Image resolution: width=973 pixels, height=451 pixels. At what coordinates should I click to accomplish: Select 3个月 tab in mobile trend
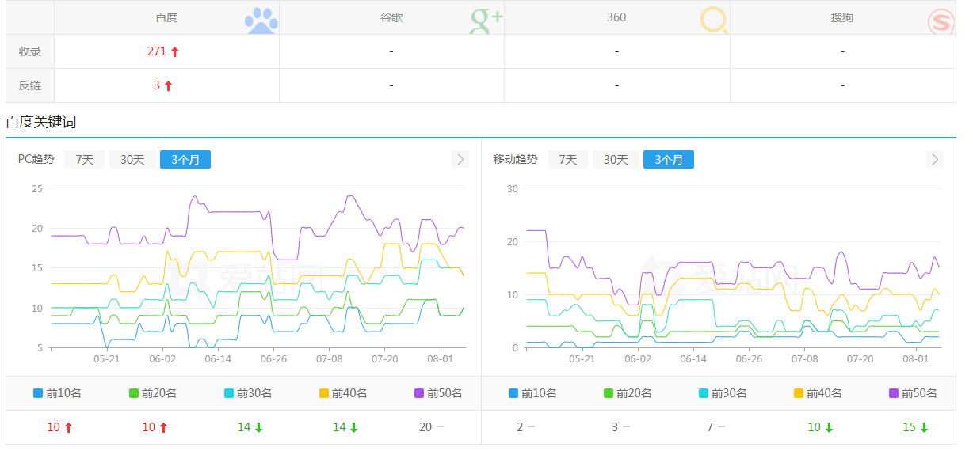click(x=668, y=160)
